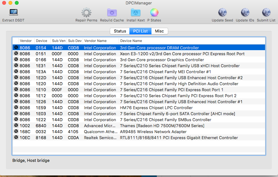Select the HM76 Express Chipset LPC Controller row
278x177 pixels.
[x=139, y=108]
